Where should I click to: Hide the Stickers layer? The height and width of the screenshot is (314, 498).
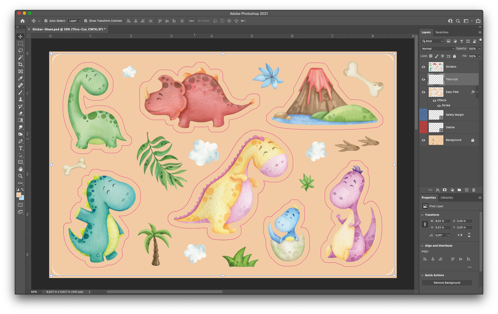point(424,67)
